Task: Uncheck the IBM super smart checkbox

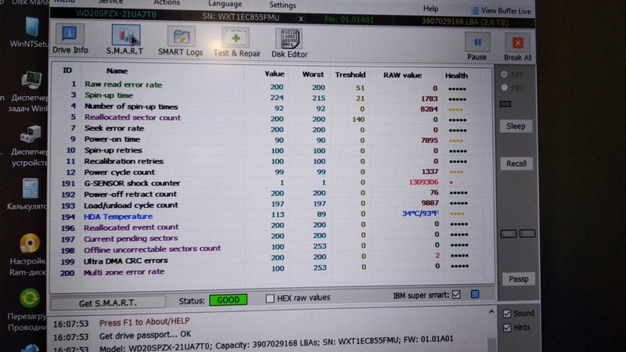Action: click(456, 295)
